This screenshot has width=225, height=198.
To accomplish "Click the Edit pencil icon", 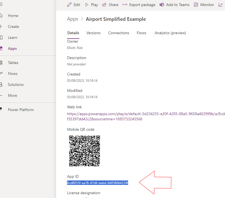I will [69, 5].
